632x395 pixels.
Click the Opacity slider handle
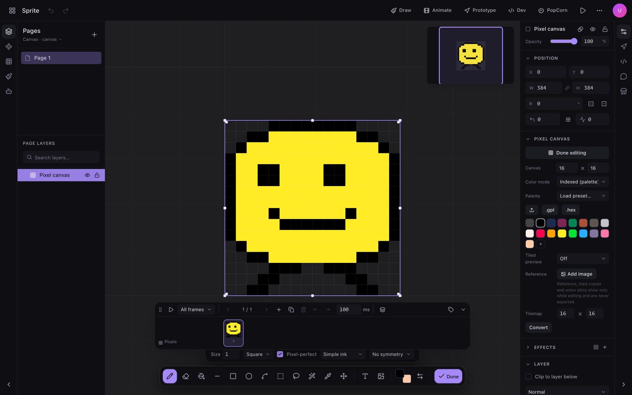574,41
